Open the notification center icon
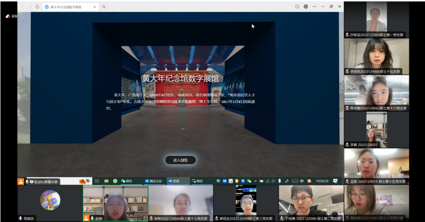This screenshot has height=222, width=425. click(335, 181)
